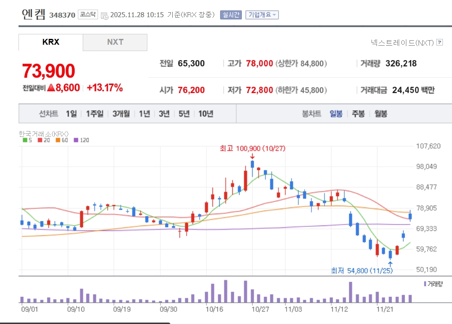The image size is (452, 324).
Task: Click the trading value 24,450 백만
Action: tap(414, 90)
